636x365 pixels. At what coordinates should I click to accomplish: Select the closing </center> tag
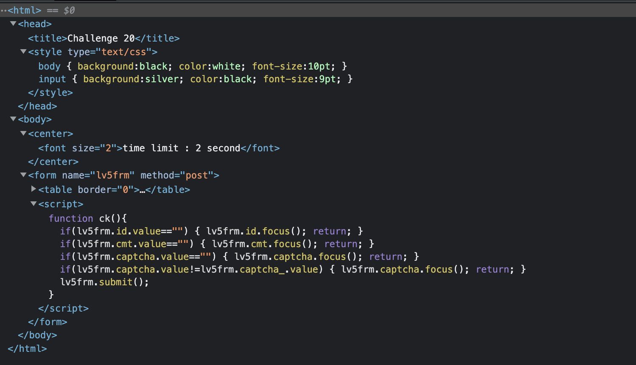(x=53, y=162)
